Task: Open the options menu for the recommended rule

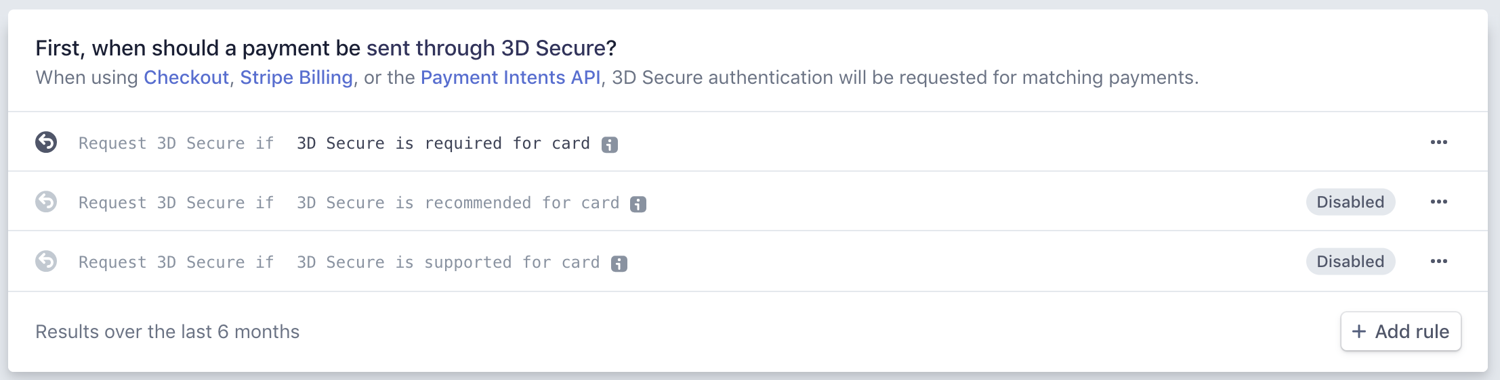Action: (1438, 201)
